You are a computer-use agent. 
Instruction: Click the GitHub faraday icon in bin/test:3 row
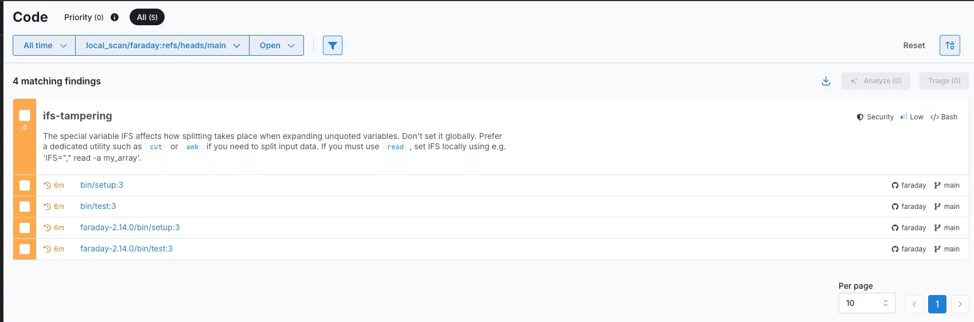[x=895, y=207]
